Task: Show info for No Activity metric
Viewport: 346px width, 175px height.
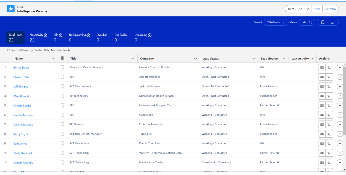Action: pyautogui.click(x=45, y=35)
